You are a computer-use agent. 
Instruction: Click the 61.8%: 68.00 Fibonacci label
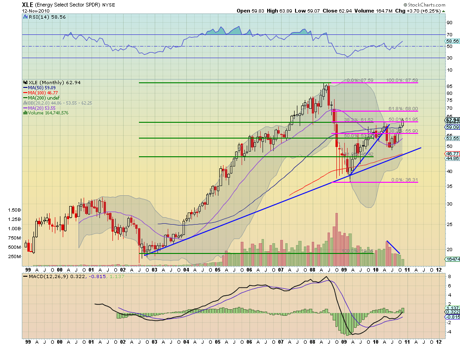click(x=403, y=109)
